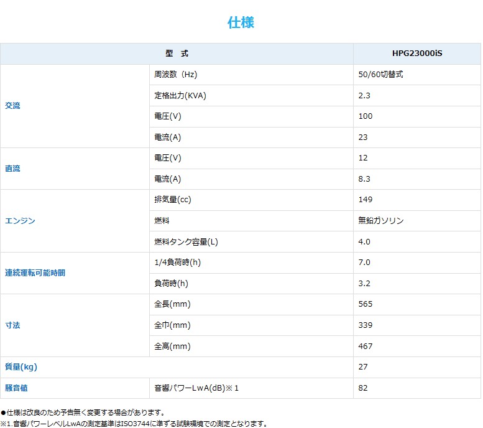The width and height of the screenshot is (483, 428).
Task: Select the 直流 category cell
Action: 75,169
